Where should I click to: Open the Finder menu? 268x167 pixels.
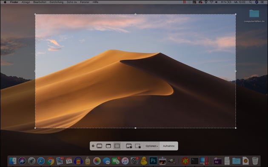coord(14,2)
